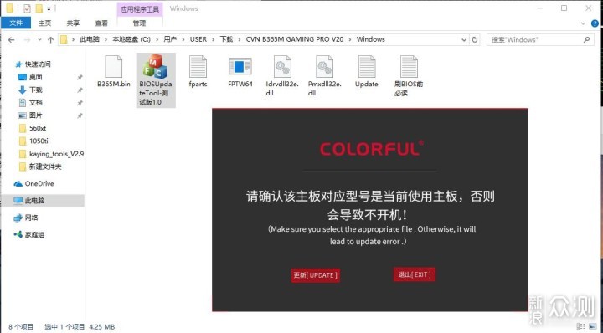Click CVN B365M GAMING PRO V20 breadcrumb

pos(295,39)
